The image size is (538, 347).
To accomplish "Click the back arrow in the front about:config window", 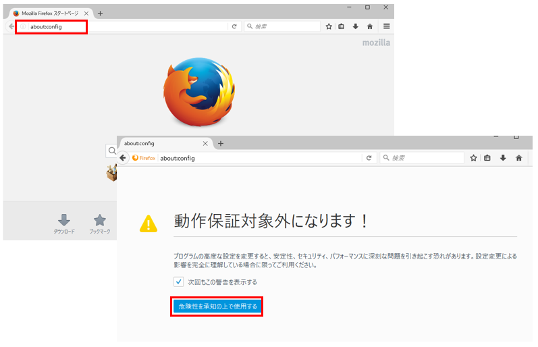I will [123, 158].
